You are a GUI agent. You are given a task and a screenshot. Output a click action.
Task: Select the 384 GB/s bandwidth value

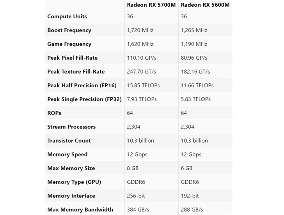[138, 210]
